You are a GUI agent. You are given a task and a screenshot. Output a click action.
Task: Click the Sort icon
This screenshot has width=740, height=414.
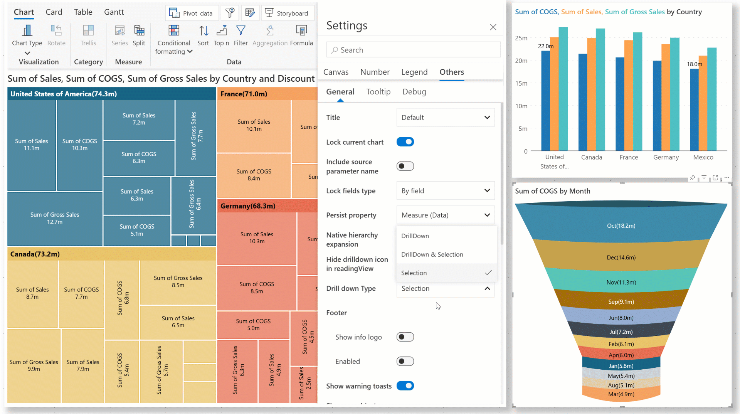click(203, 30)
